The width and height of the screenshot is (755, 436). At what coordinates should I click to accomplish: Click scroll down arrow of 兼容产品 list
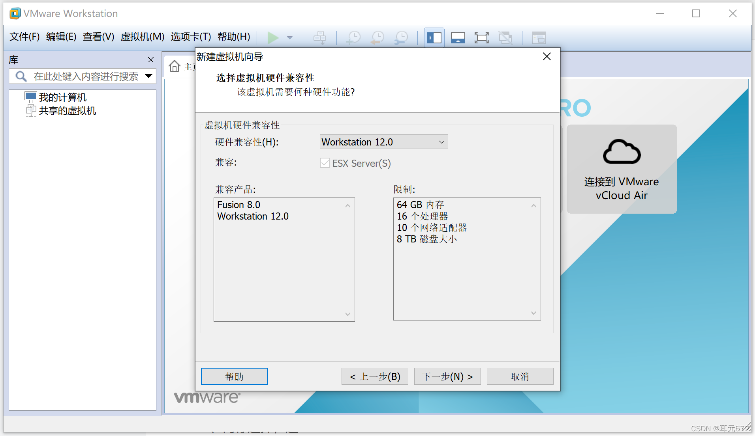pos(347,314)
